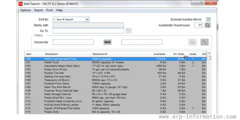Click the Available column header
Viewport: 240px width, 120px height.
click(x=159, y=54)
